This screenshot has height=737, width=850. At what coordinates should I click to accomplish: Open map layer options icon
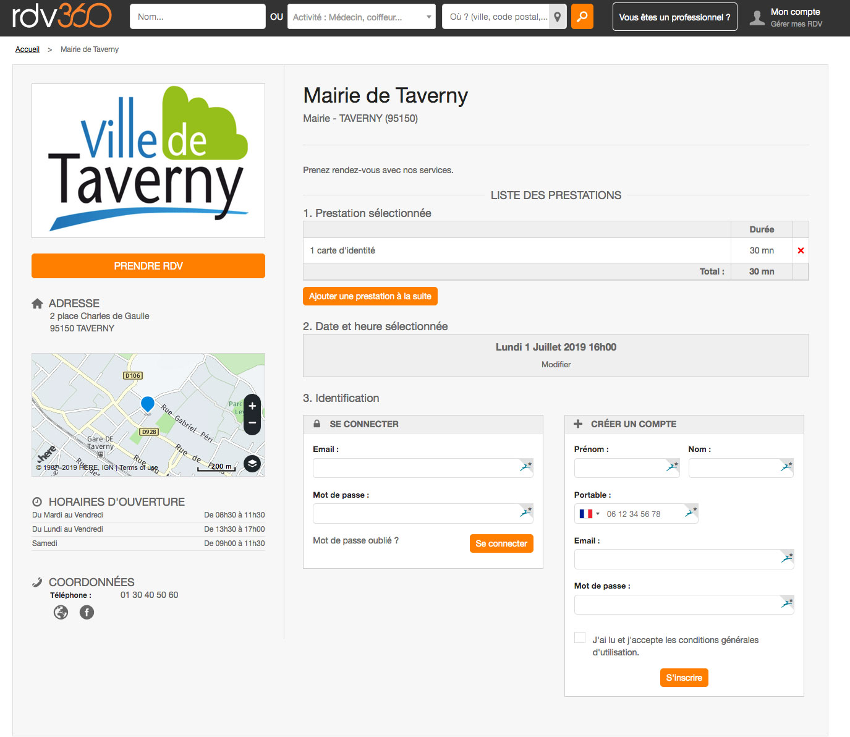click(252, 464)
